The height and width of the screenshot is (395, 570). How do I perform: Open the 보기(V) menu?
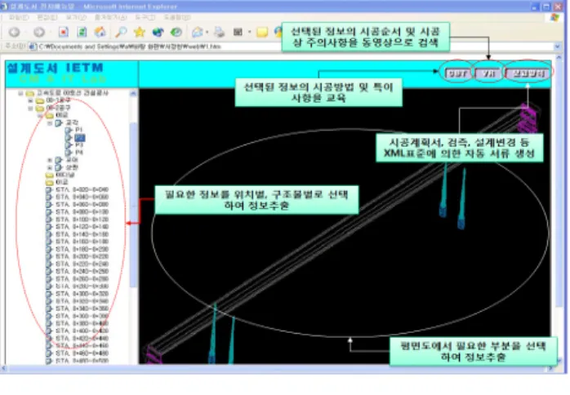[x=76, y=17]
